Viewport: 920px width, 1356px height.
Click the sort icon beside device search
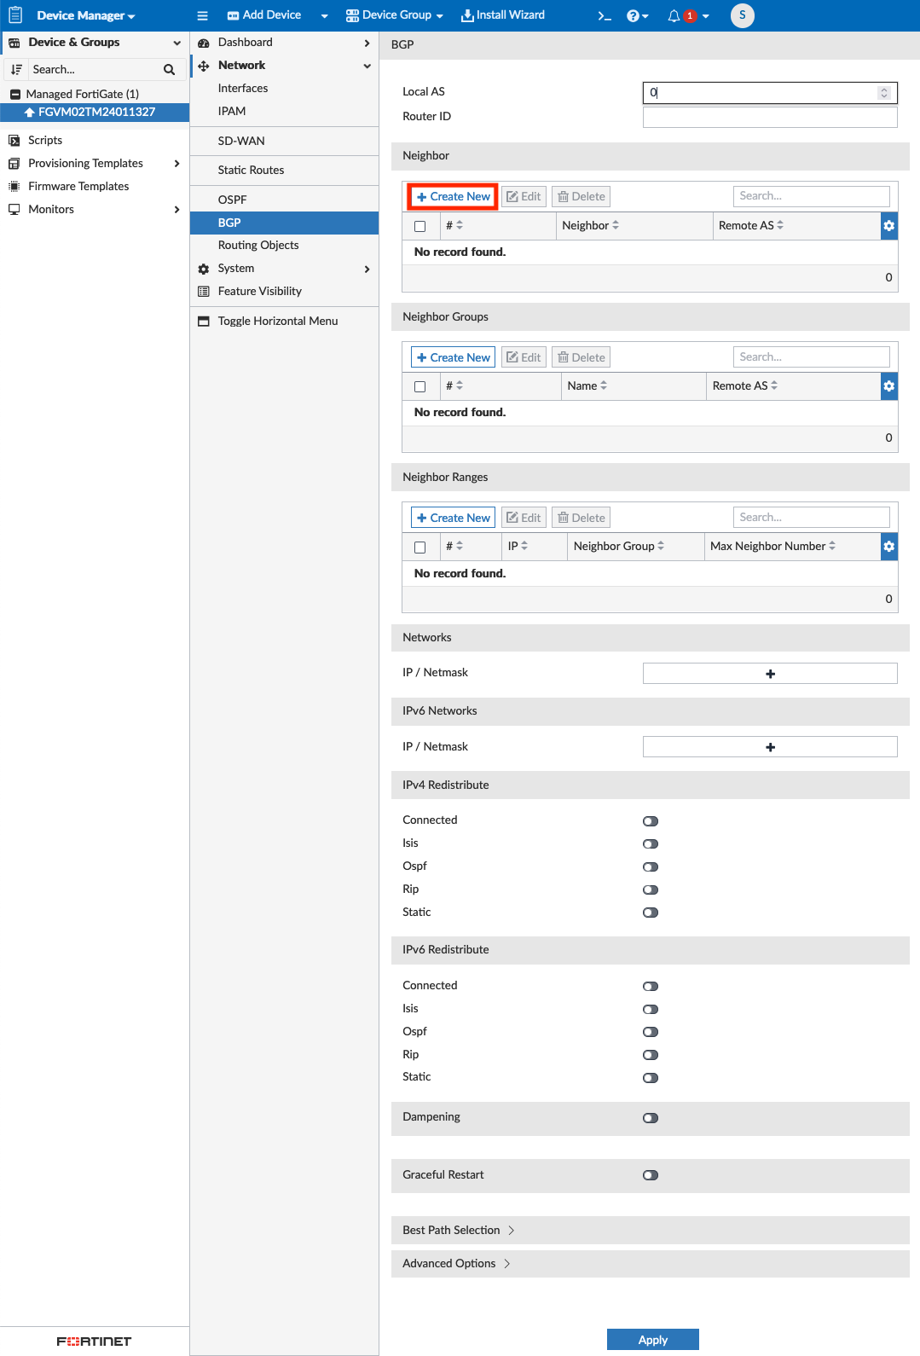pos(16,70)
